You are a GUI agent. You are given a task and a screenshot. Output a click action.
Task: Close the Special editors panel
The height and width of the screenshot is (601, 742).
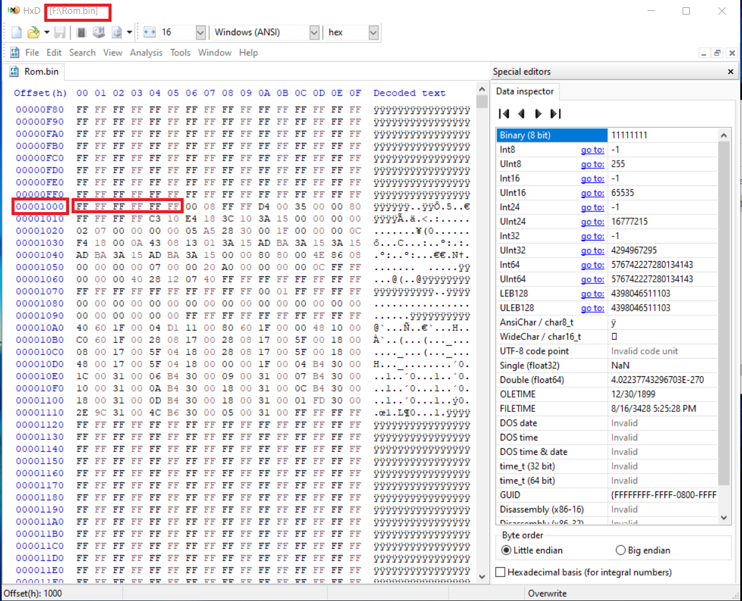[x=730, y=71]
